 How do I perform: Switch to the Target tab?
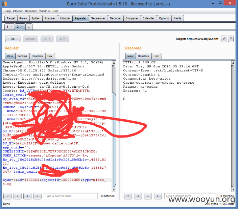(x=11, y=18)
